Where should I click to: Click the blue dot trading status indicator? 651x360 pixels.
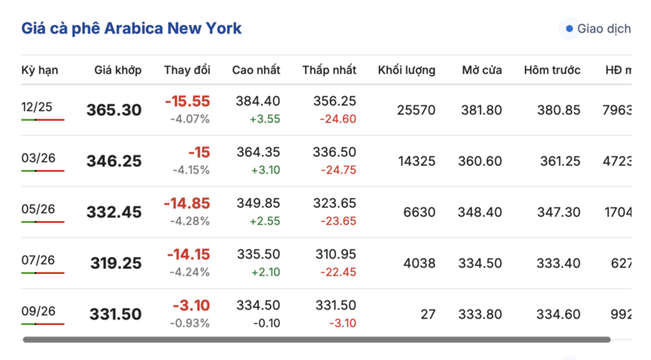(x=569, y=29)
